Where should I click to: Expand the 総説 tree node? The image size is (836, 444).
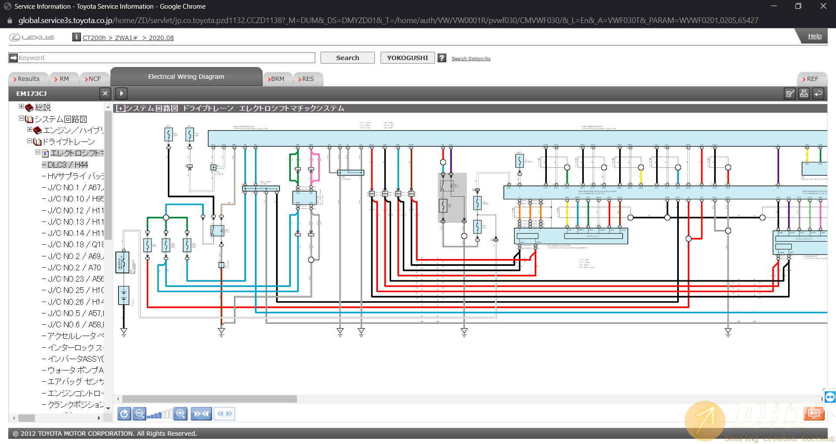tap(21, 107)
